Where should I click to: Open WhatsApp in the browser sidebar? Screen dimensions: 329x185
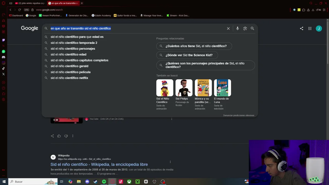(x=3, y=51)
